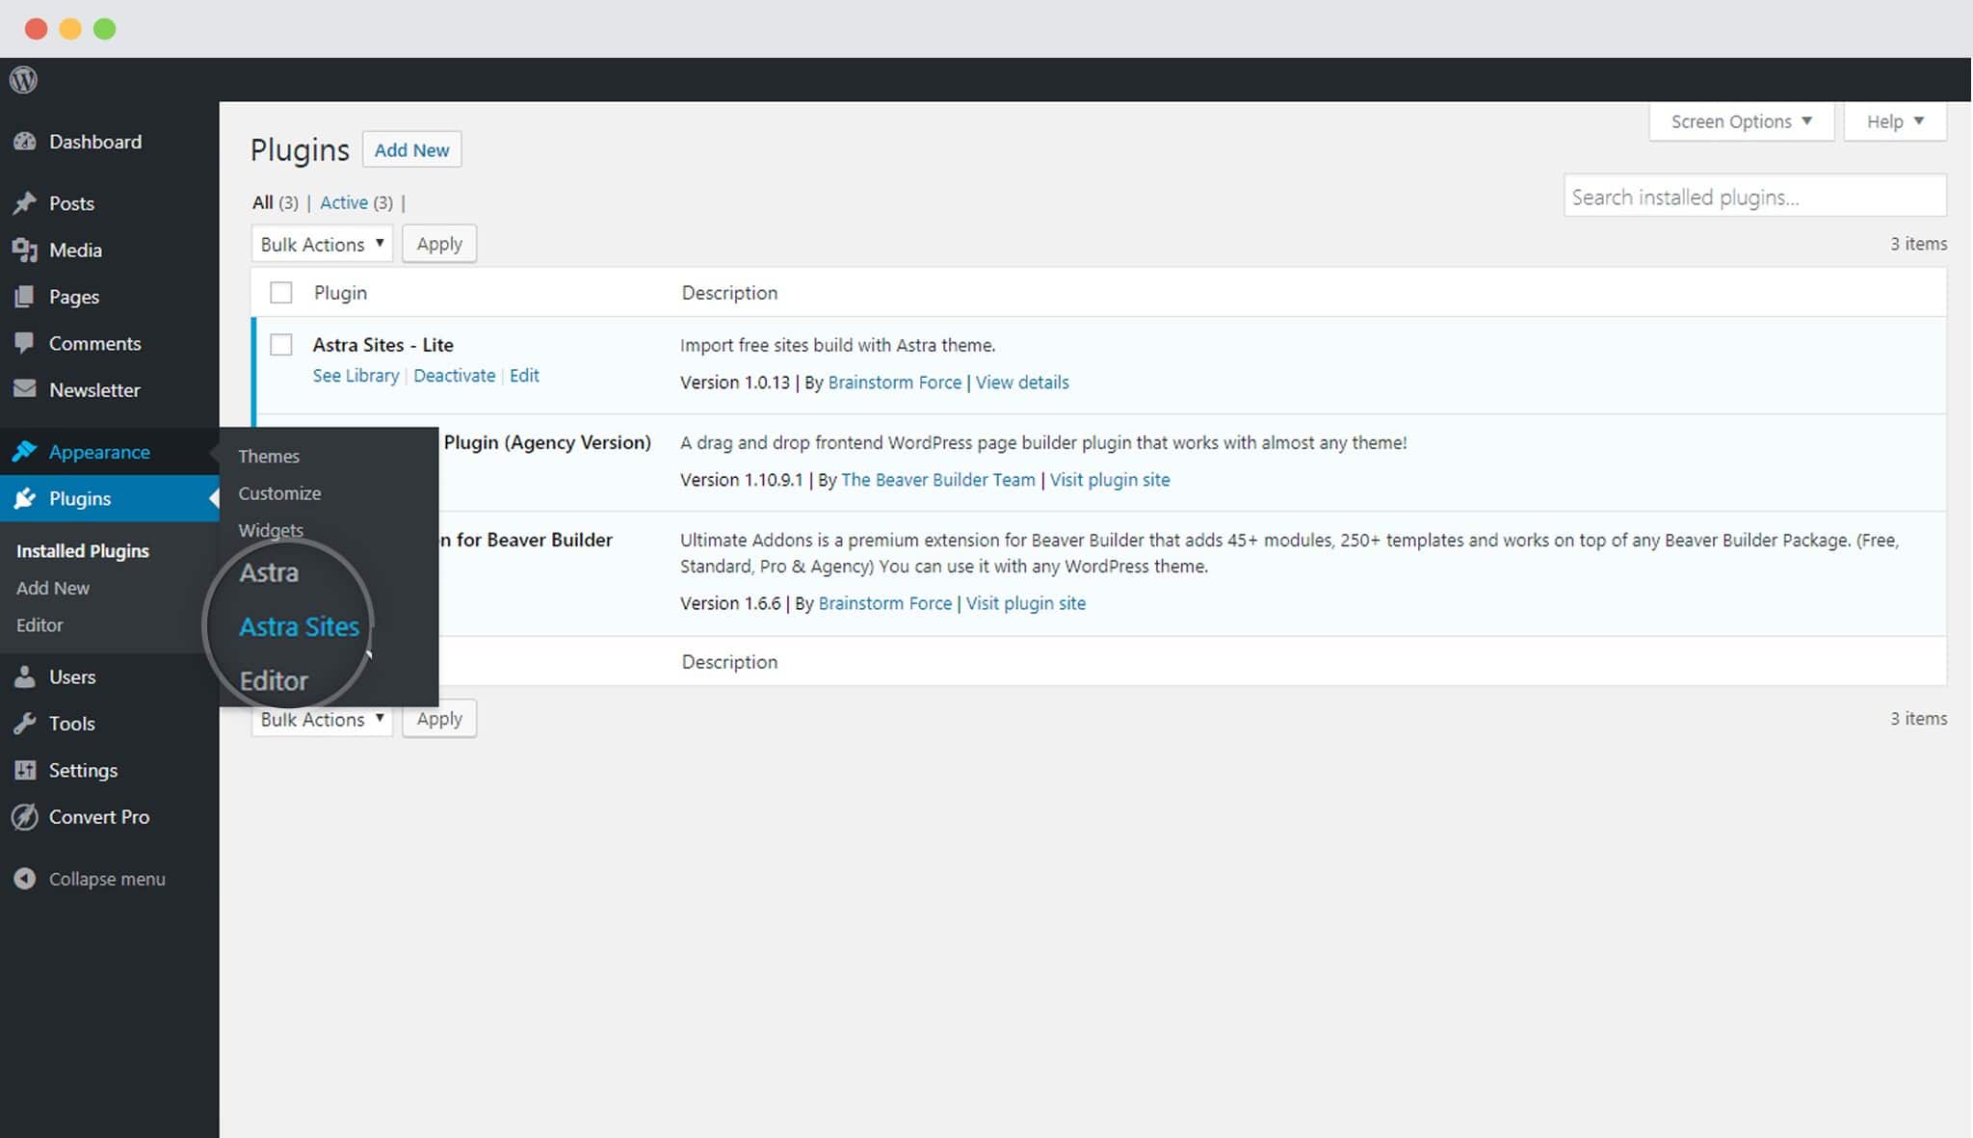Open Editor under Plugins submenu
The image size is (1973, 1138).
39,625
